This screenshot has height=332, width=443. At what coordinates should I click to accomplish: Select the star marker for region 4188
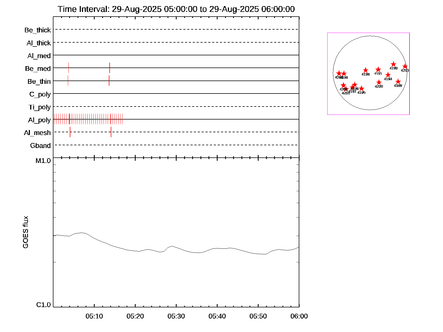pyautogui.click(x=398, y=82)
